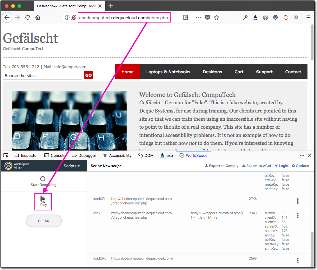Viewport: 317px width, 270px height.
Task: Submit search with the red GO button
Action: 89,75
